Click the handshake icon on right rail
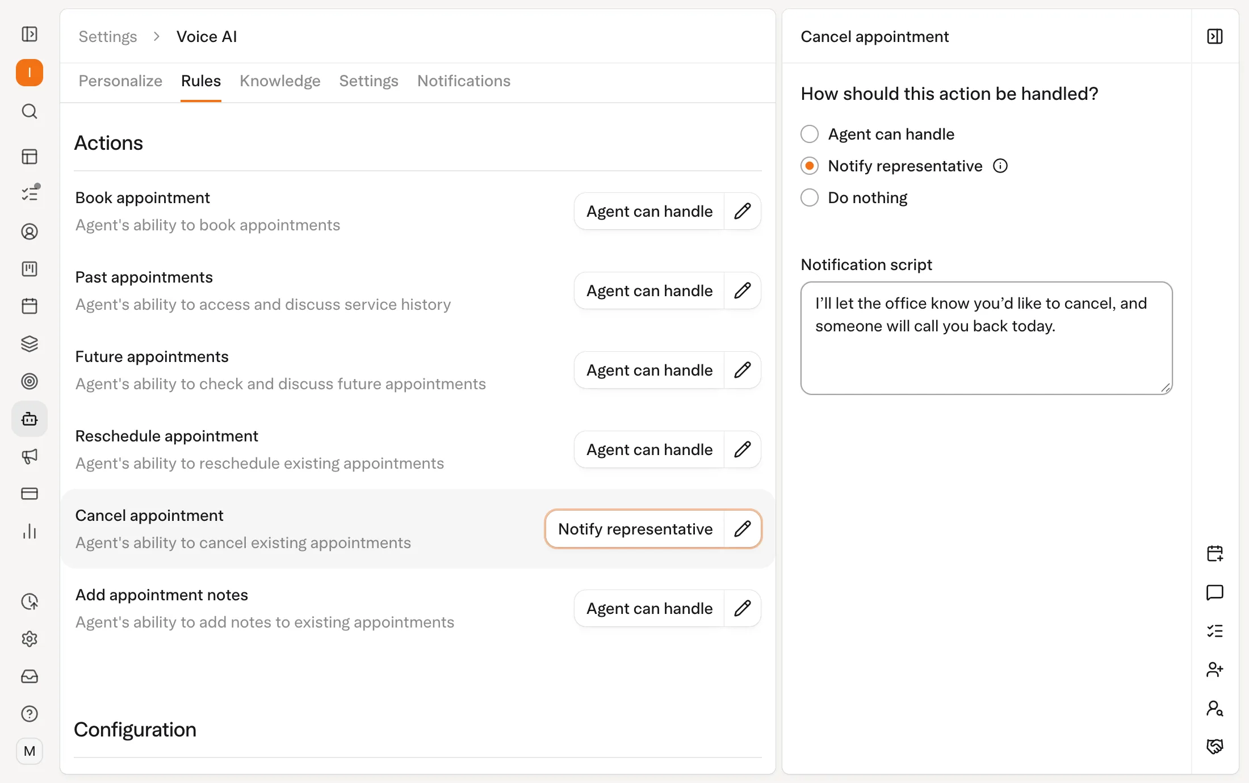 tap(1214, 747)
